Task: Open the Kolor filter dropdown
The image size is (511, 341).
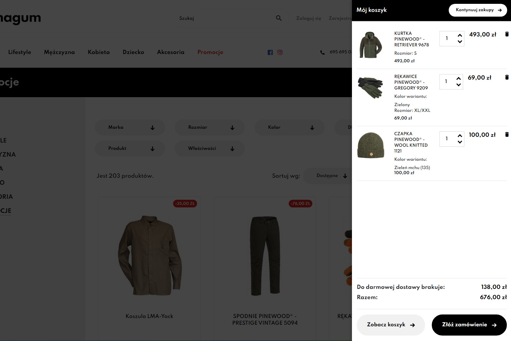Action: [290, 128]
